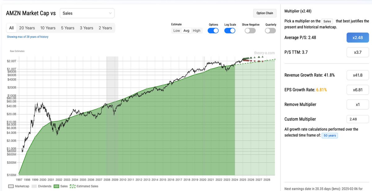This screenshot has width=372, height=191.
Task: Apply the x3.7 P/S TTM multiplier
Action: 357,52
